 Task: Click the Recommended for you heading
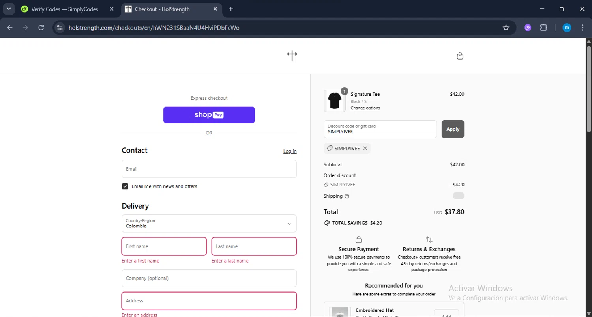(394, 286)
